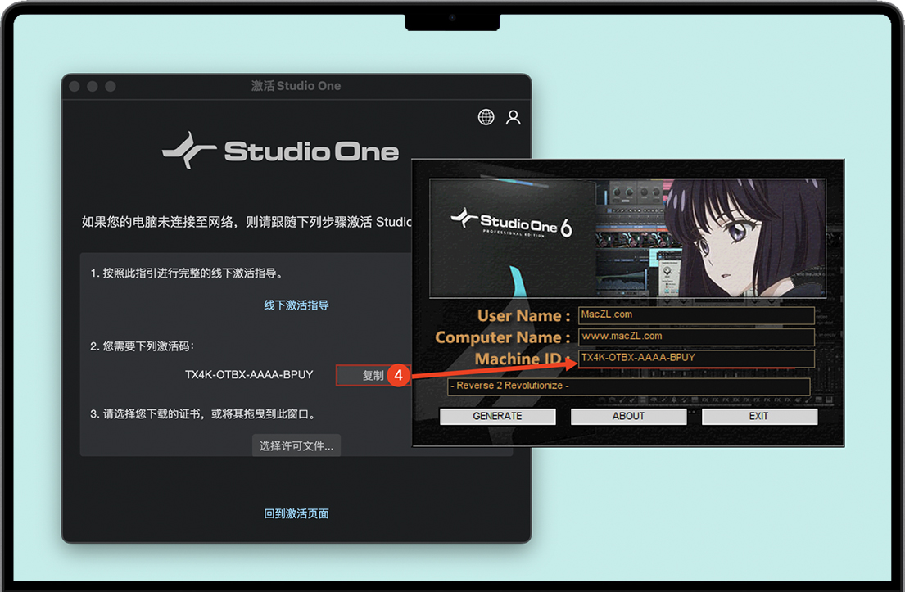Click the User Name field showing MacZL.com

click(x=695, y=315)
